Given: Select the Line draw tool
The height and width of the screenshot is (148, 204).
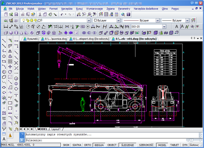Looking at the screenshot, I should coord(4,41).
